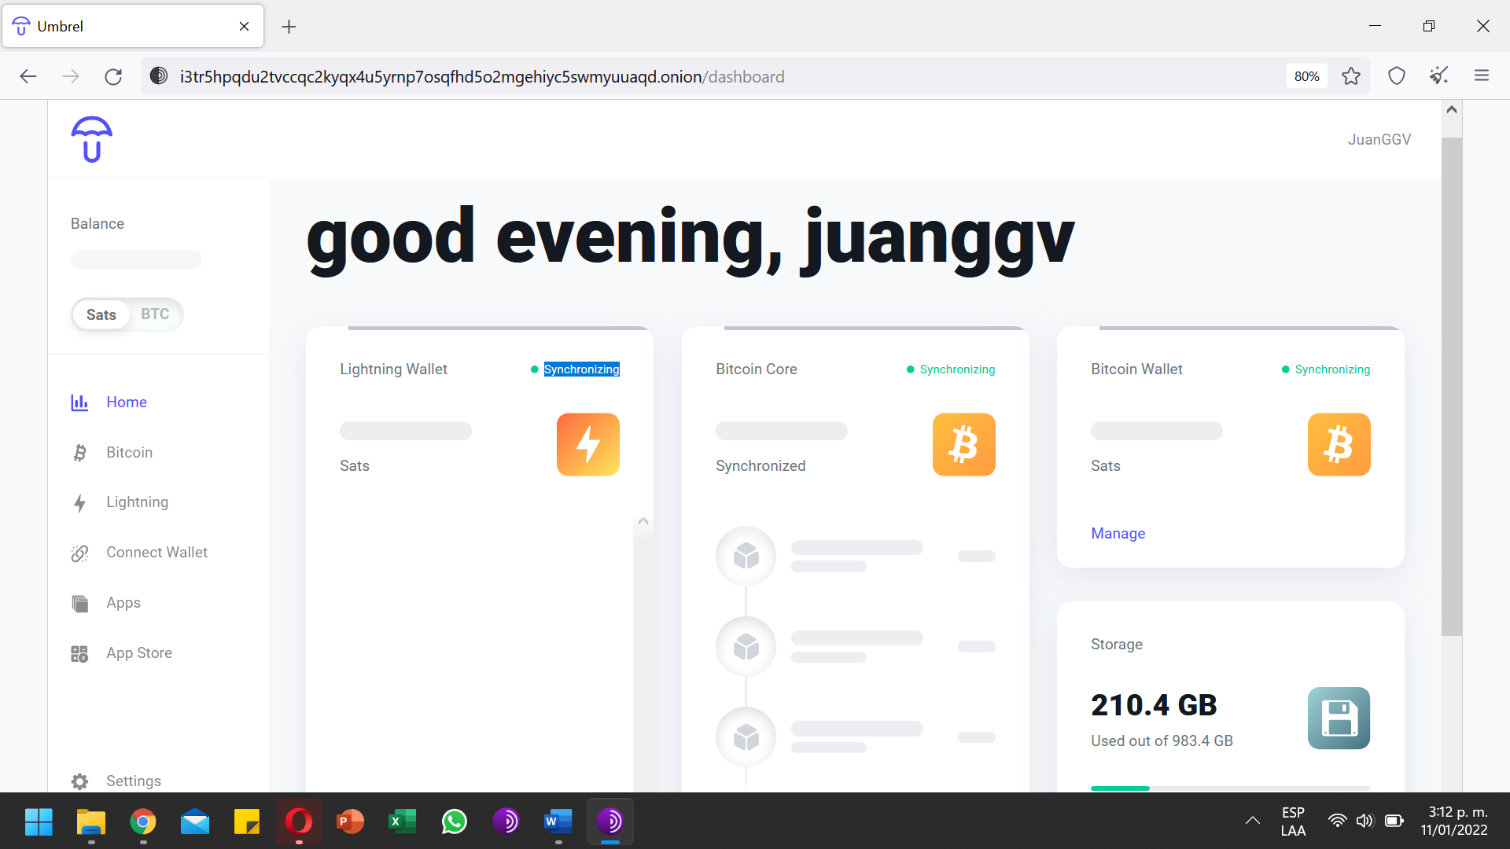Click the Synchronizing status on Lightning Wallet
Image resolution: width=1510 pixels, height=849 pixels.
(580, 369)
